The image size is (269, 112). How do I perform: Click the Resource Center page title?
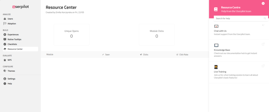61,7
